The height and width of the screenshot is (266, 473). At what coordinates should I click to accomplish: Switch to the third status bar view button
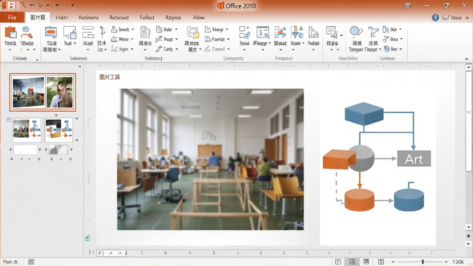pyautogui.click(x=366, y=261)
